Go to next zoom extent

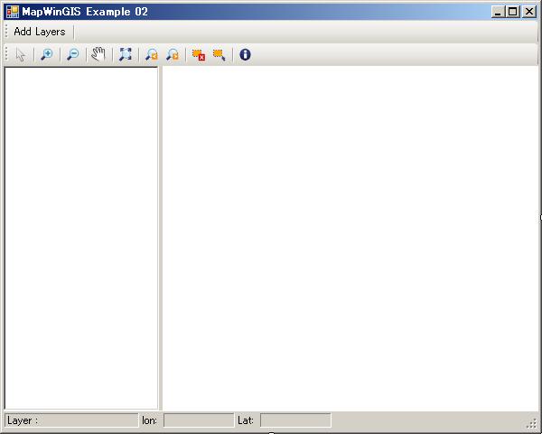[172, 54]
